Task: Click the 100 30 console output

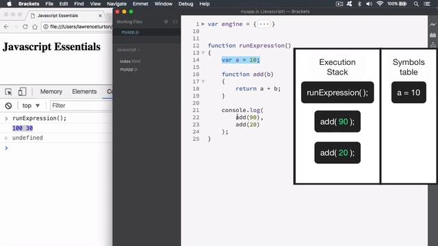Action: [x=23, y=128]
